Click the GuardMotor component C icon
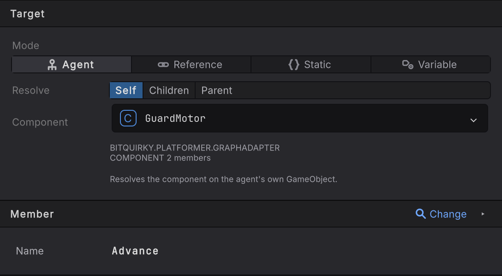The image size is (502, 276). pyautogui.click(x=128, y=118)
